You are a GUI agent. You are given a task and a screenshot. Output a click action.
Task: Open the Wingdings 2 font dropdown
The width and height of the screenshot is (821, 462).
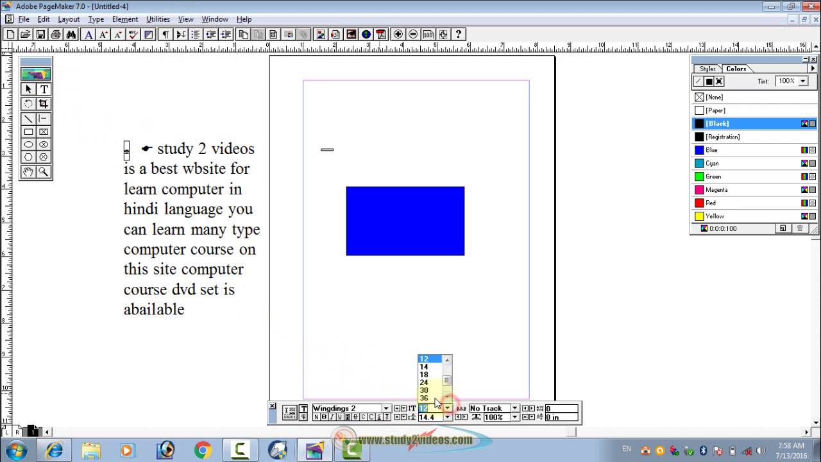click(386, 408)
